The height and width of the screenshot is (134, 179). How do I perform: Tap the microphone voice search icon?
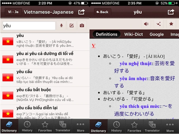(x=61, y=26)
